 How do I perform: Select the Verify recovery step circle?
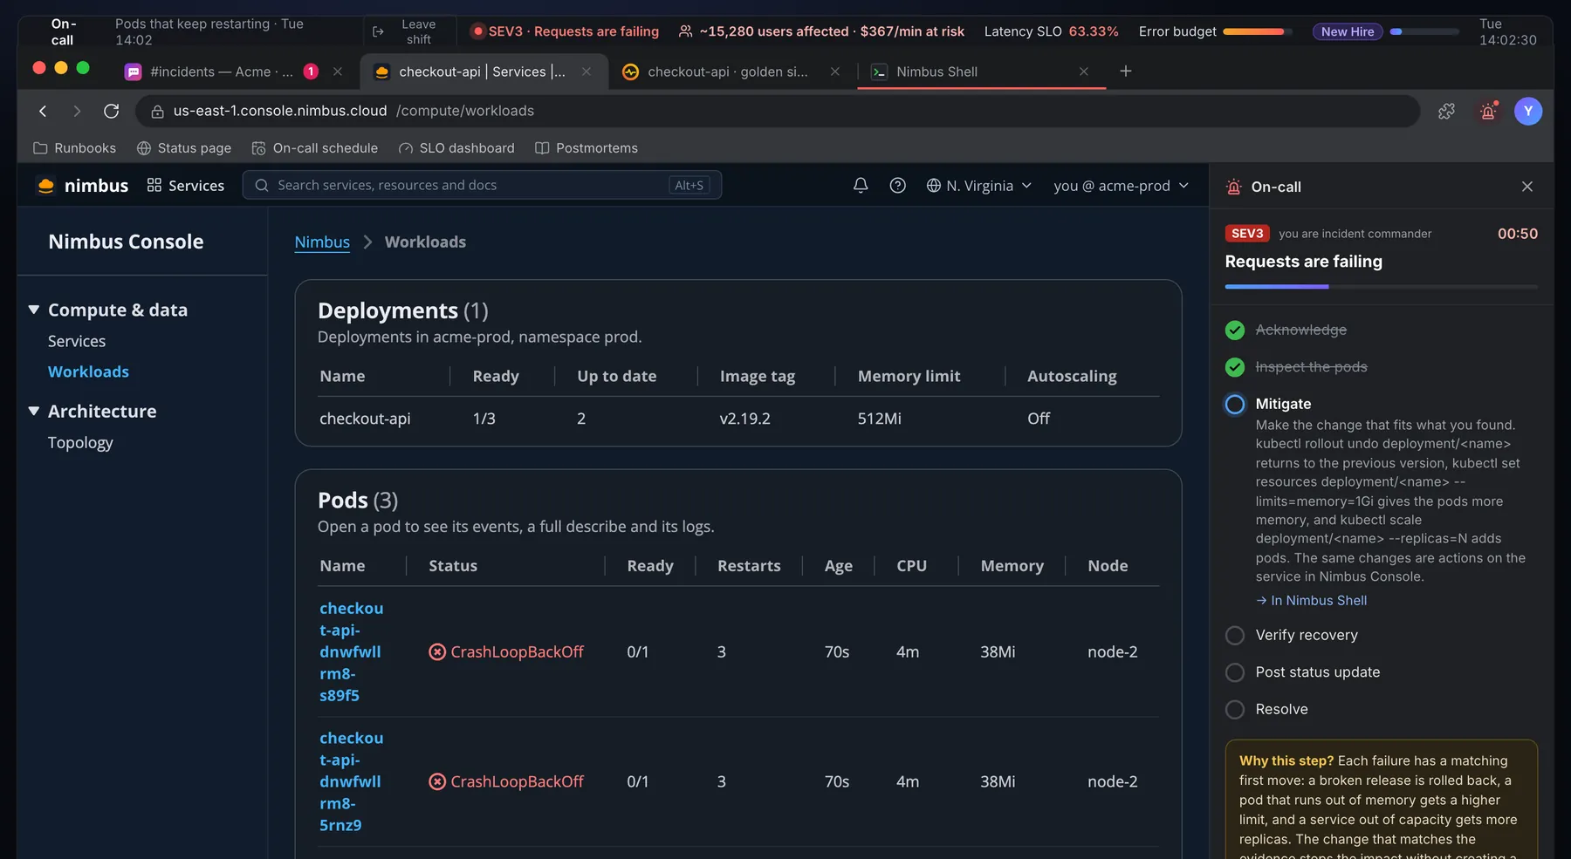1235,635
